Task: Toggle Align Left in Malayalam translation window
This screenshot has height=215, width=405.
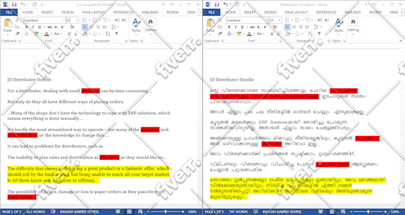Action: [x=288, y=27]
